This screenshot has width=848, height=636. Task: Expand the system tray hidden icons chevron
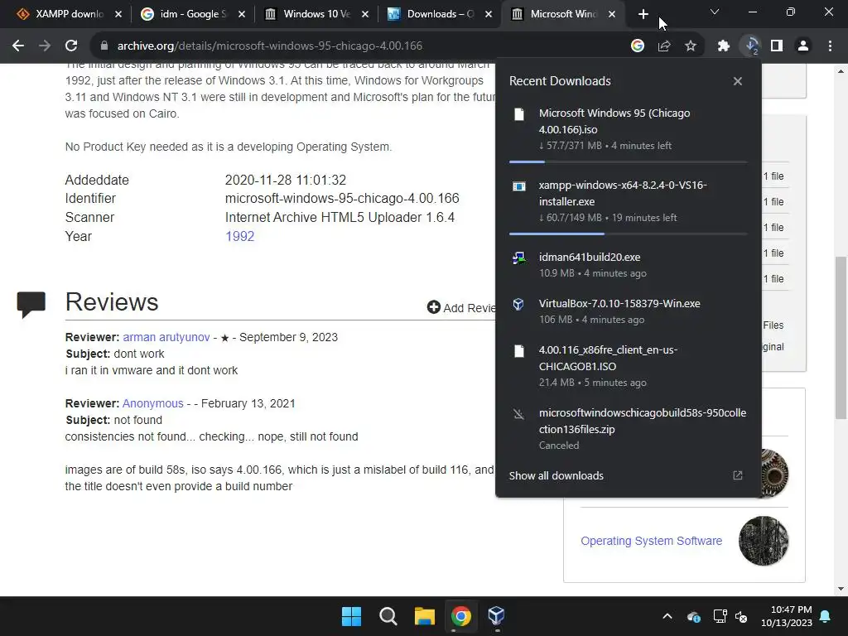point(667,616)
